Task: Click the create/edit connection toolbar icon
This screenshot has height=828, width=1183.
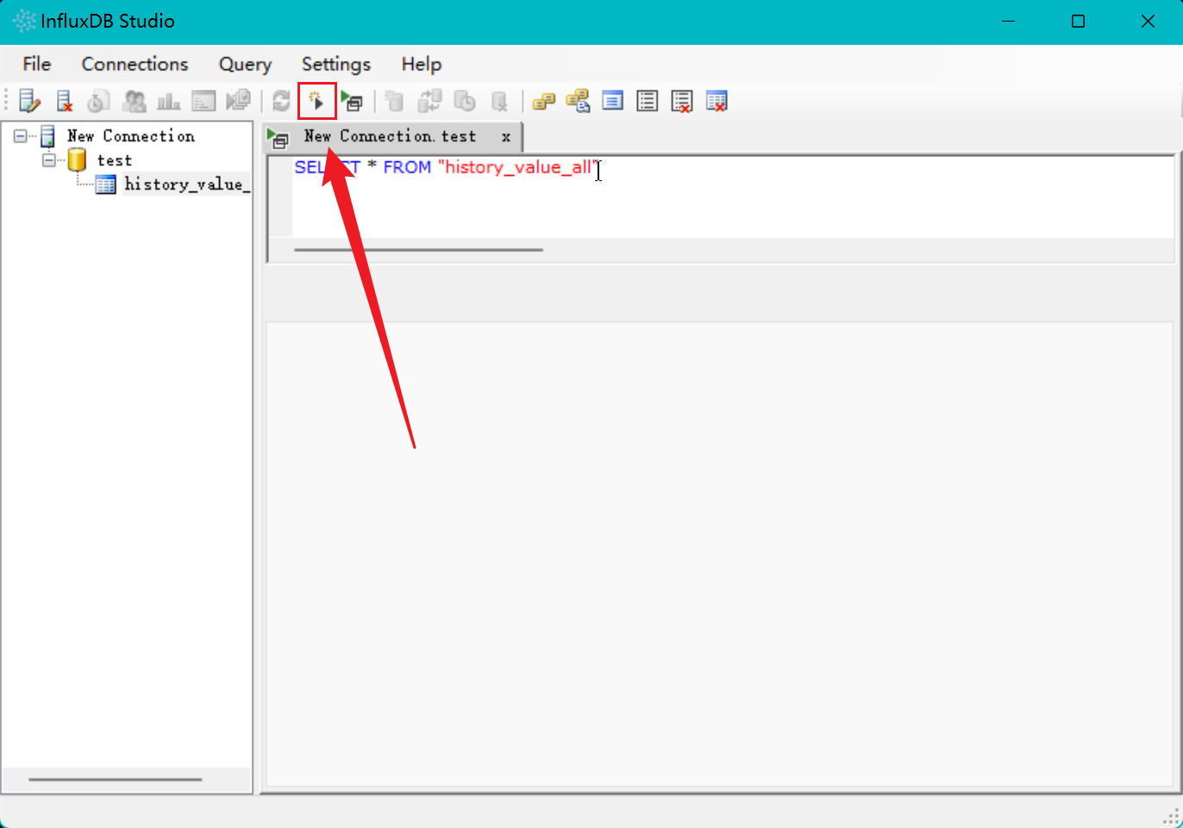Action: (x=29, y=101)
